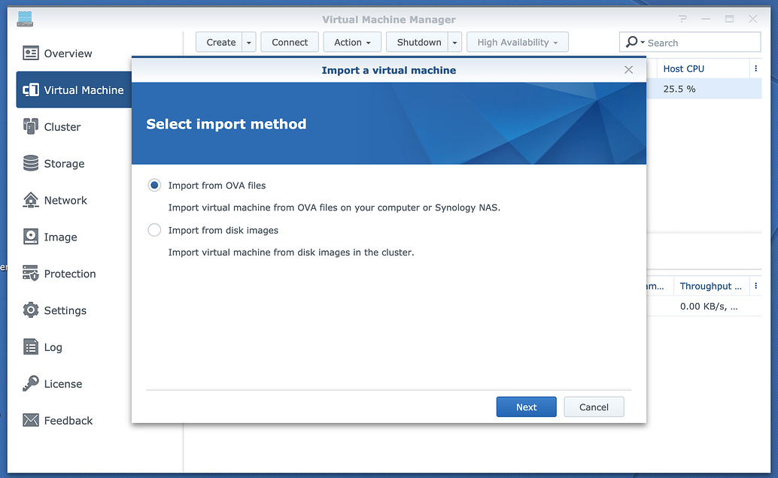Click the Storage disks icon
This screenshot has height=478, width=778.
(31, 164)
